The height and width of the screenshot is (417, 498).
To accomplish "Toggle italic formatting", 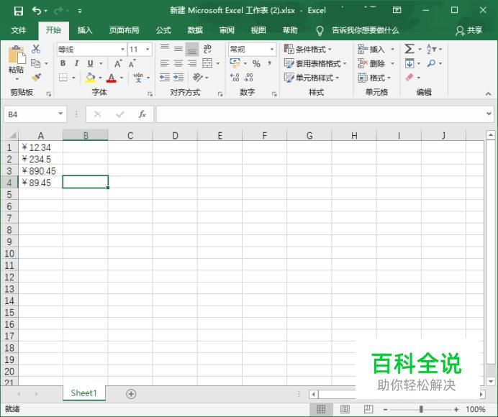I will point(76,63).
